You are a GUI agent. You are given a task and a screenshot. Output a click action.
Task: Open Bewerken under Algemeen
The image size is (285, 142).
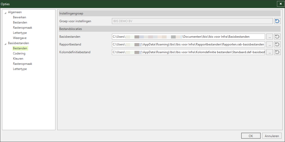pos(19,17)
